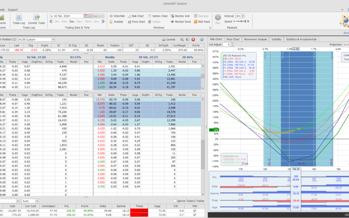Screen dimensions: 349x218
Task: Open the Trade Log icon
Action: [x=18, y=18]
